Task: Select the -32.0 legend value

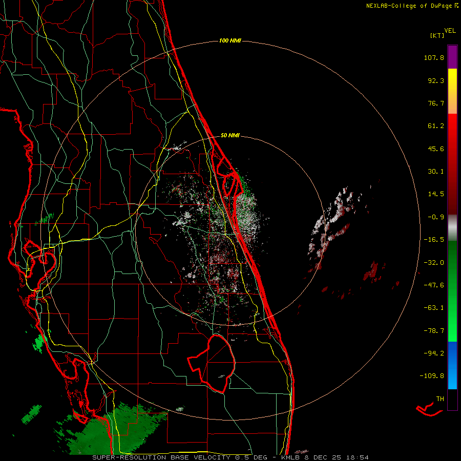Action: pyautogui.click(x=434, y=263)
